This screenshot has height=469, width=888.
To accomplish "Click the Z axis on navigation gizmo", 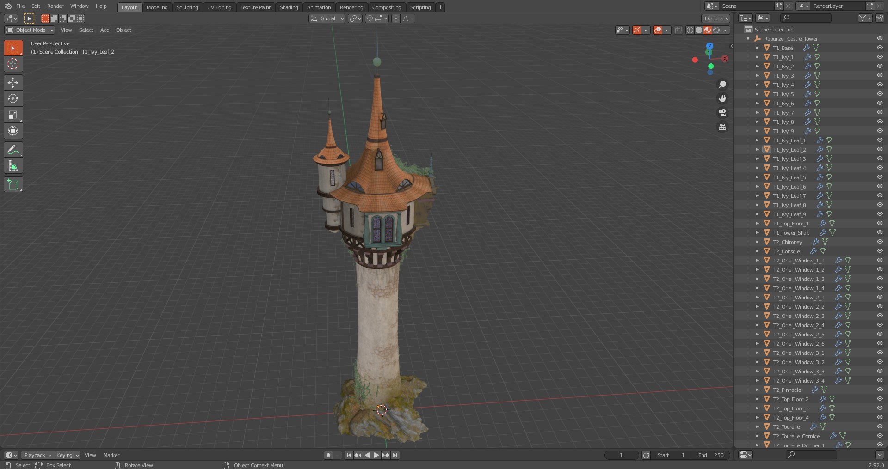I will (709, 46).
